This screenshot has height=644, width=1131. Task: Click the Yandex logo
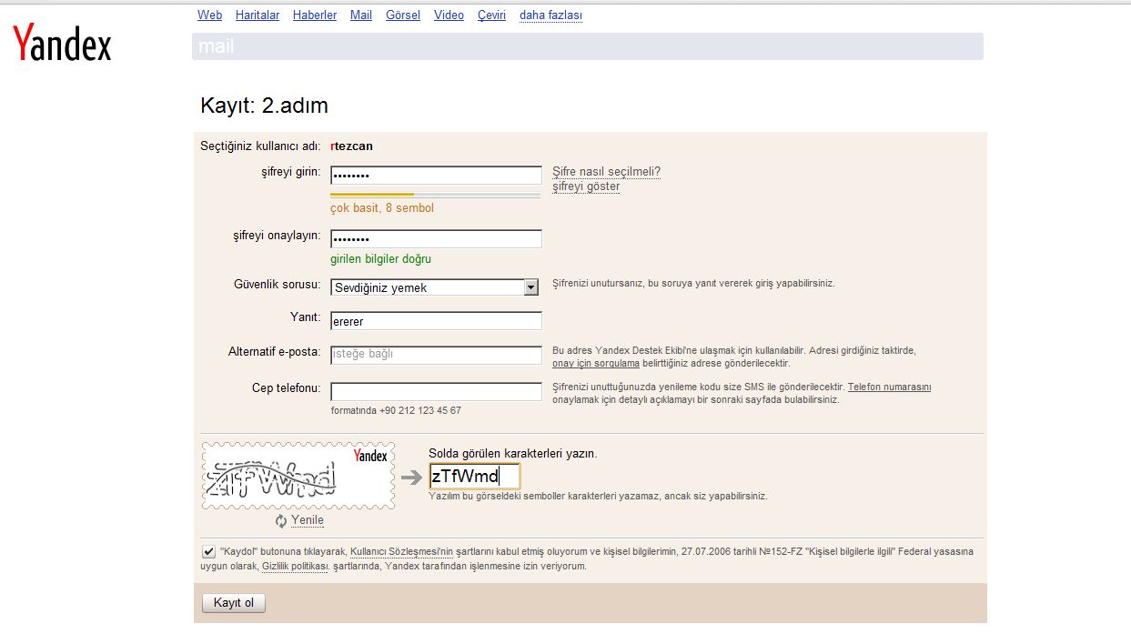62,44
